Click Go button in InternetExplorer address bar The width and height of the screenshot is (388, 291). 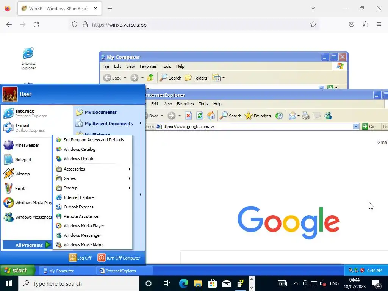click(368, 127)
